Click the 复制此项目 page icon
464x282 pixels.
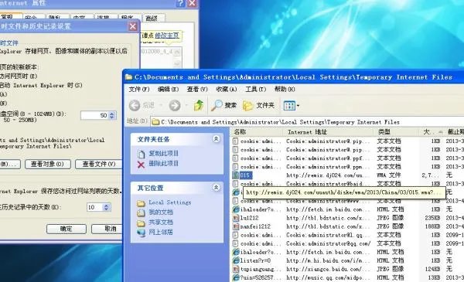[142, 154]
